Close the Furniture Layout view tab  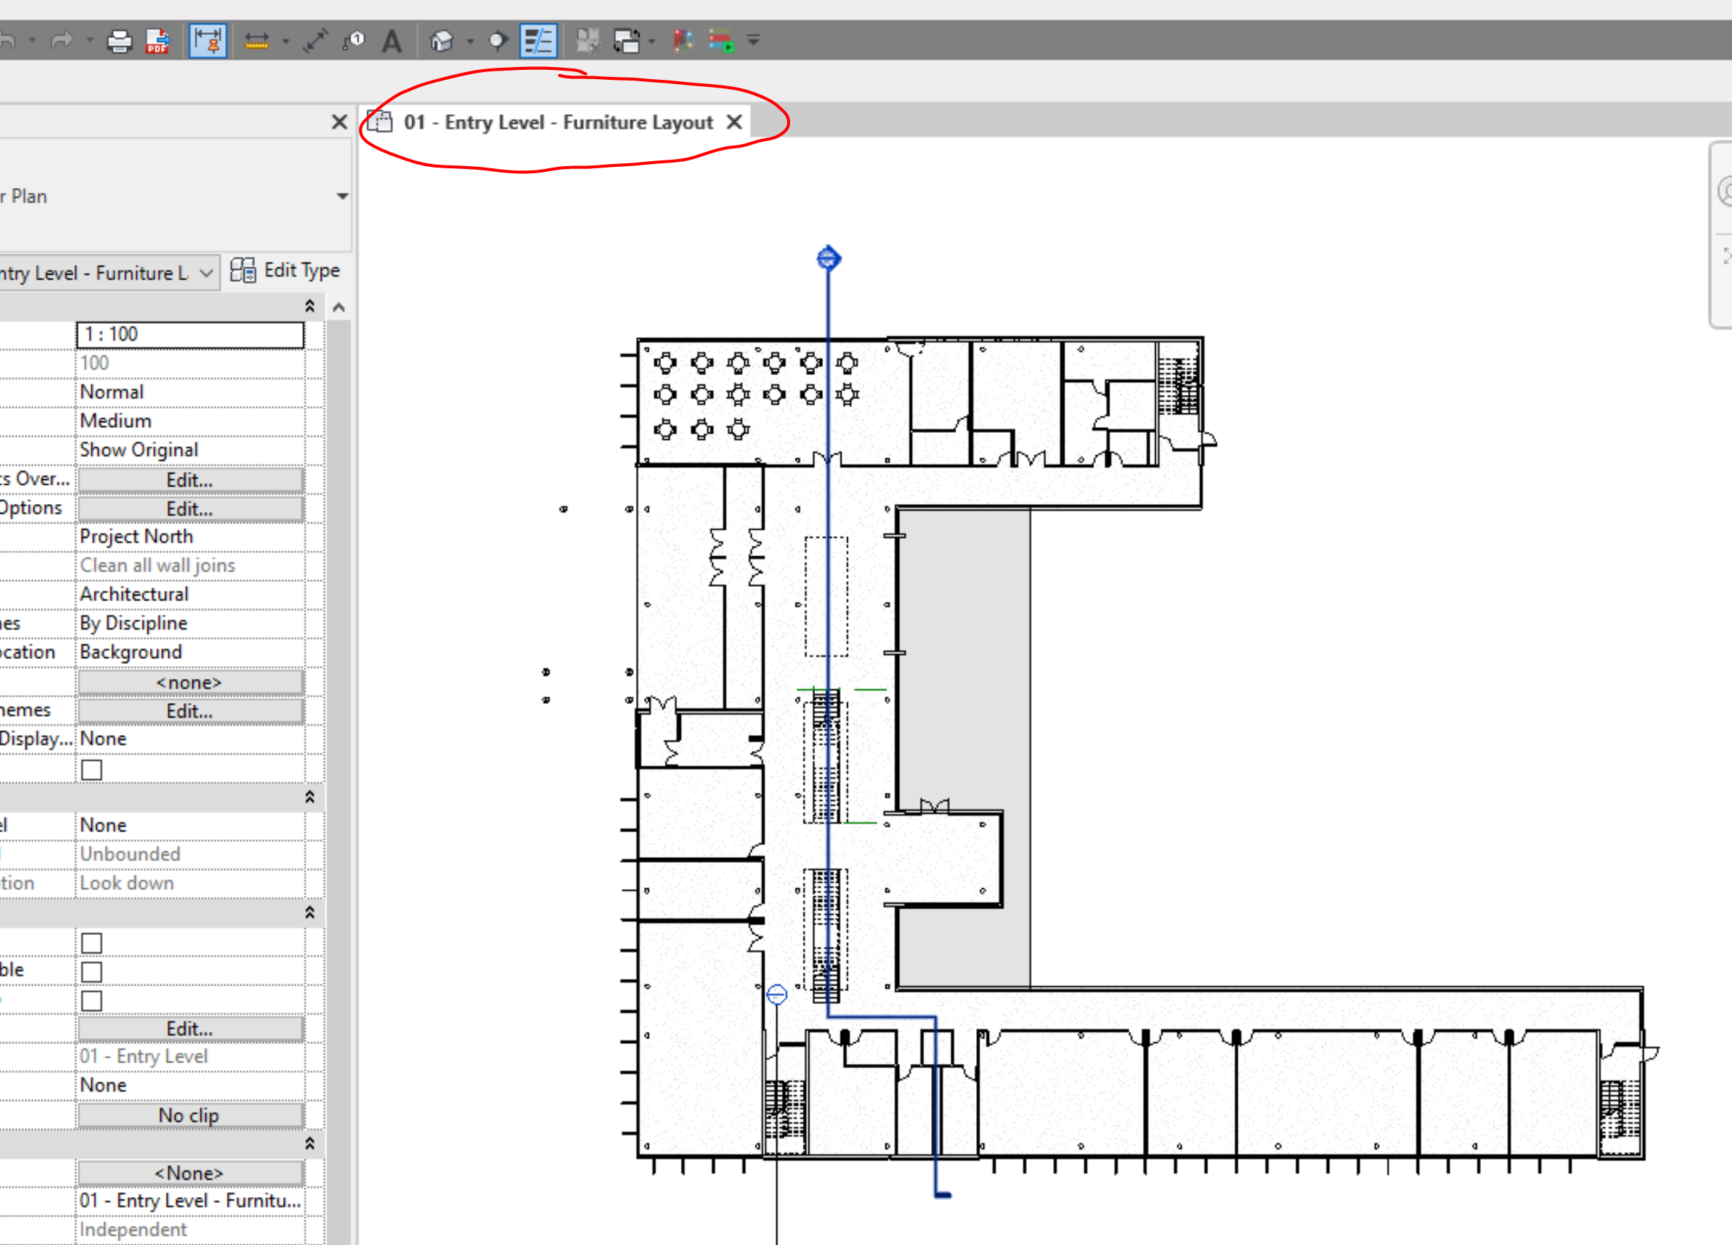[734, 122]
